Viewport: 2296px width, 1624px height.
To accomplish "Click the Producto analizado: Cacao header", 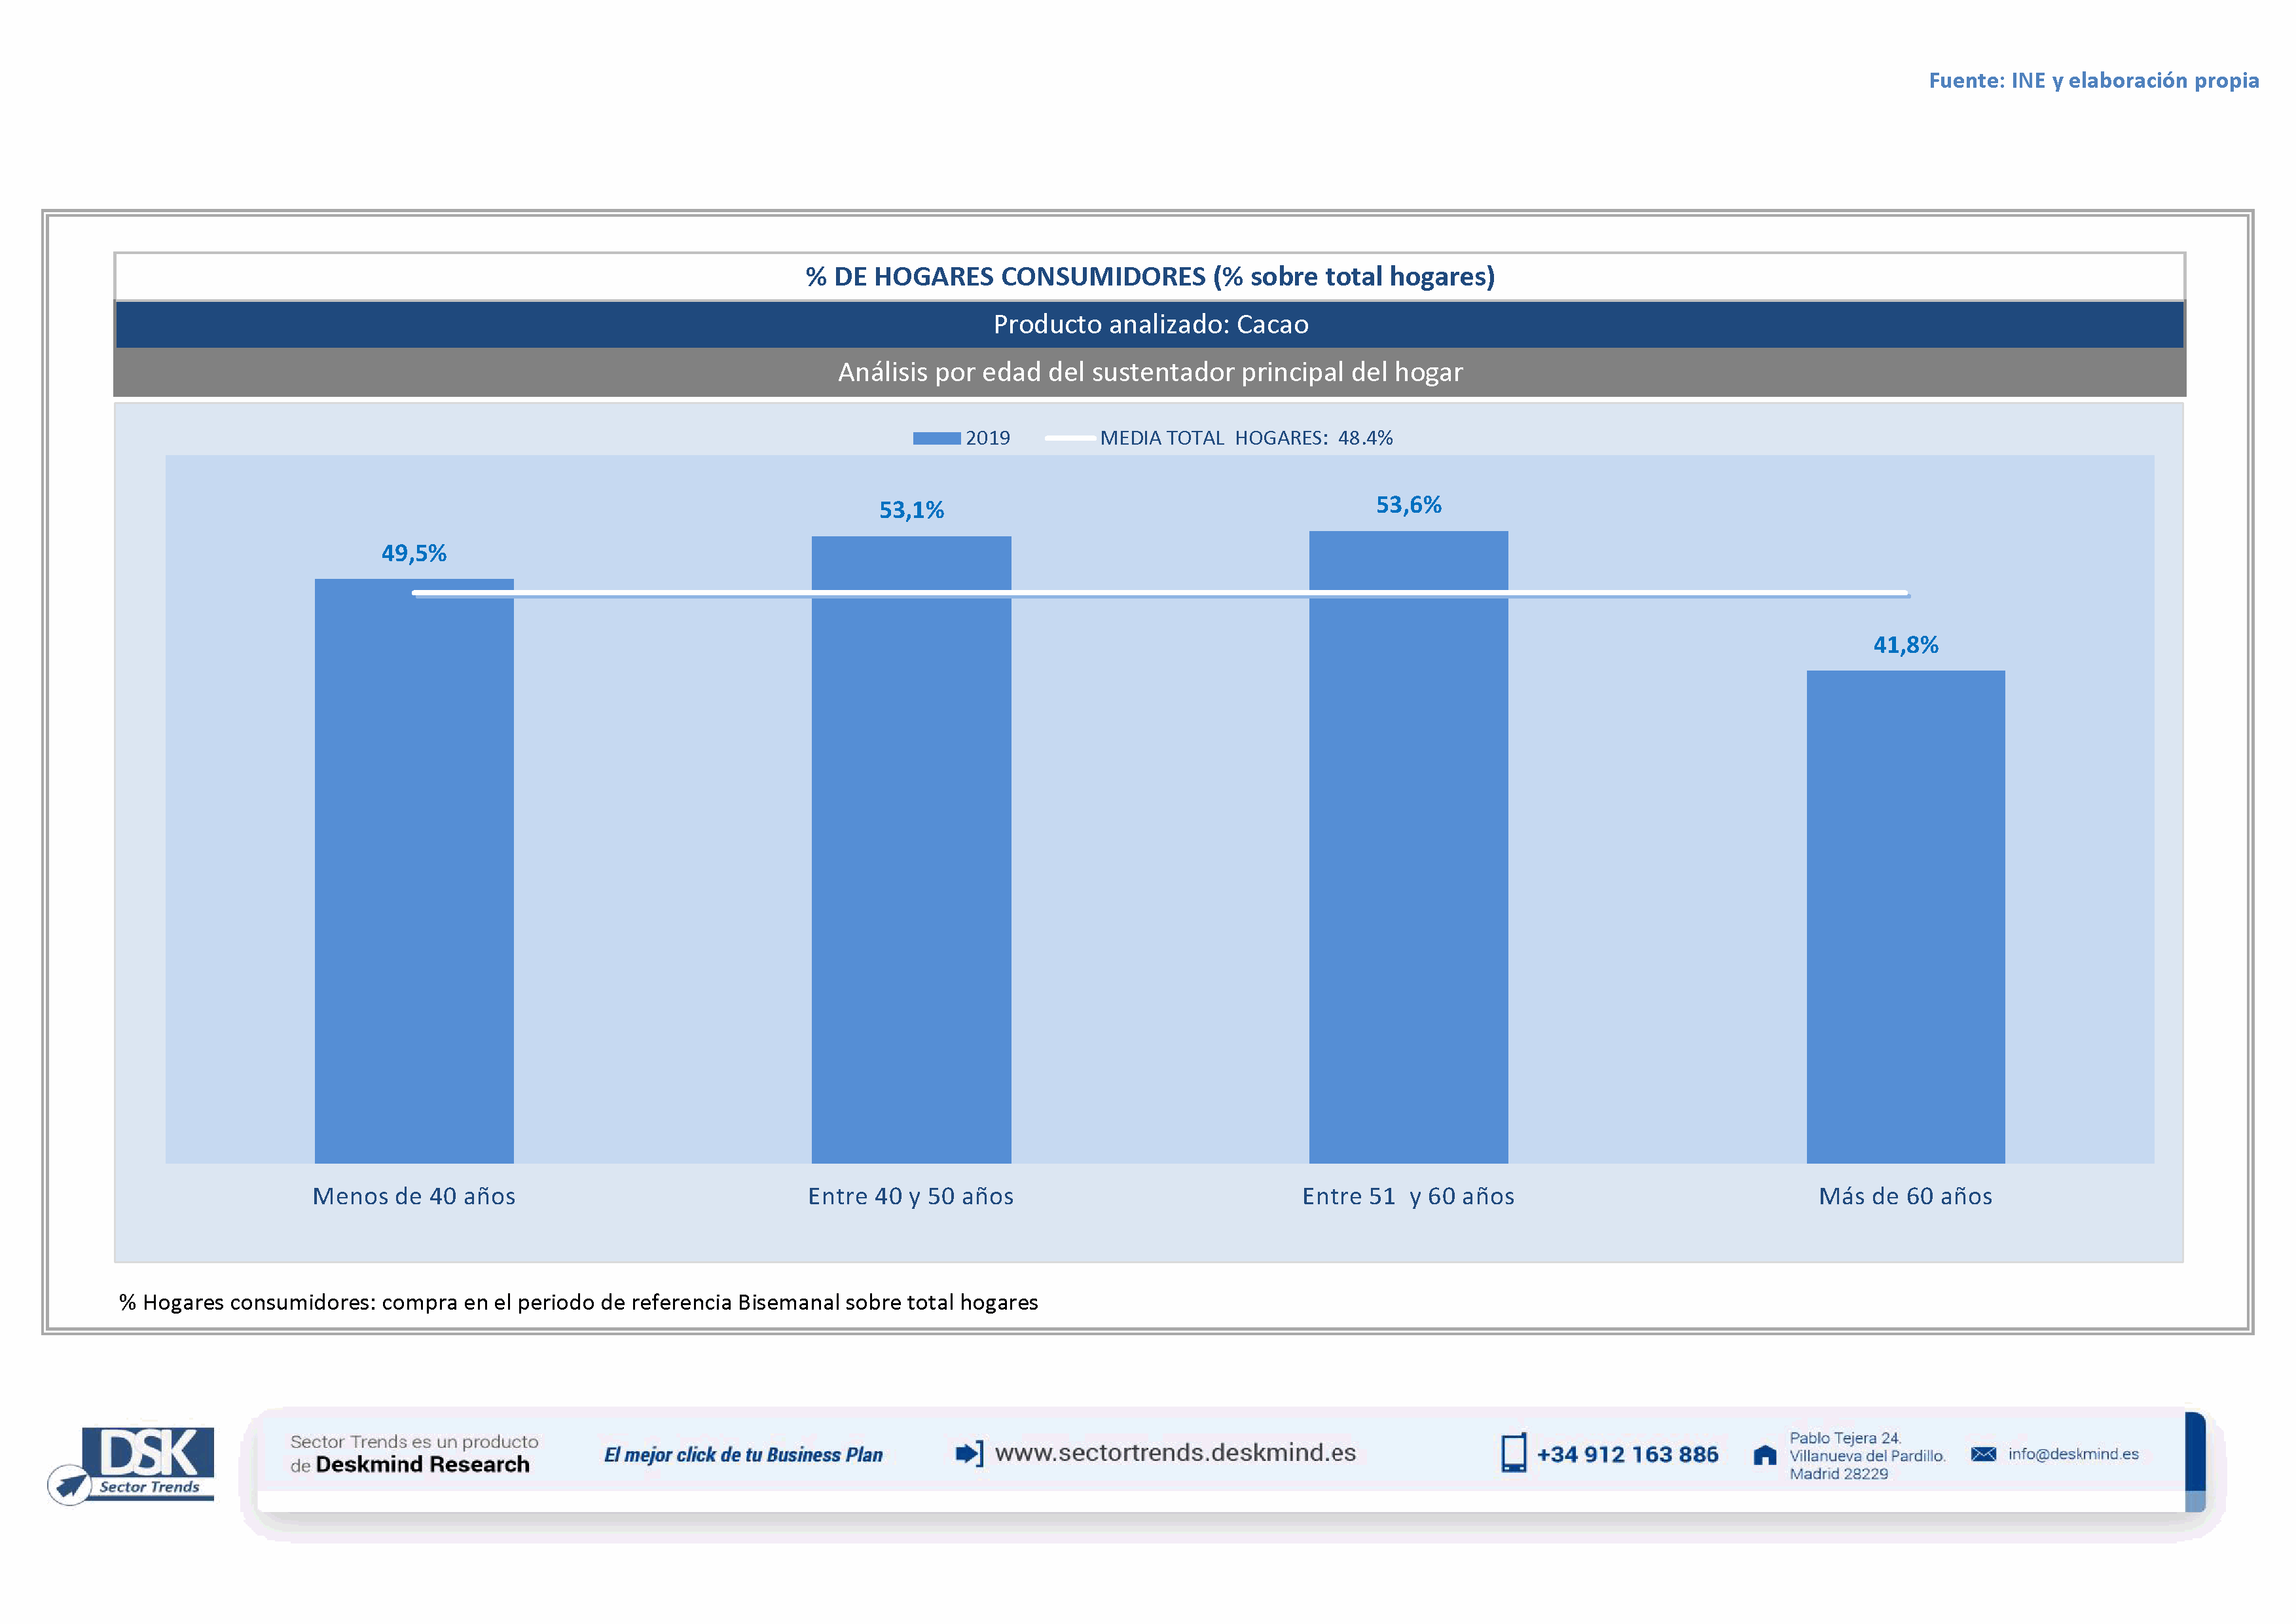I will point(1150,324).
